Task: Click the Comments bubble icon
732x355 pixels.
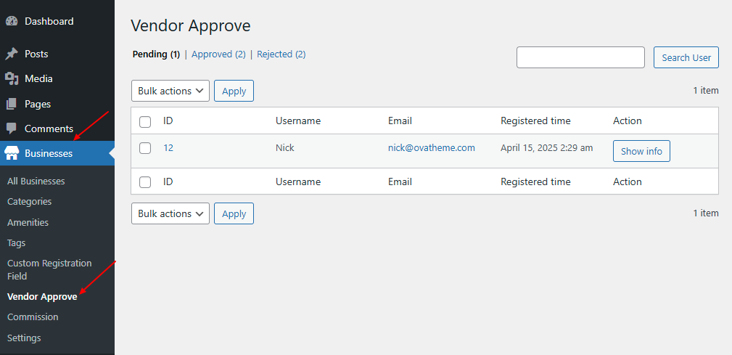Action: pyautogui.click(x=12, y=128)
